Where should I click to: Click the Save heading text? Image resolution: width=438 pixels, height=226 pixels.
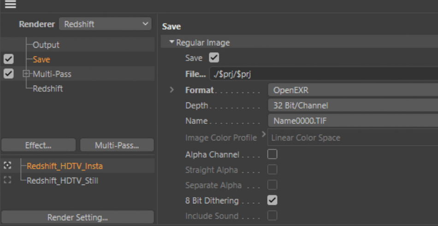pyautogui.click(x=172, y=27)
